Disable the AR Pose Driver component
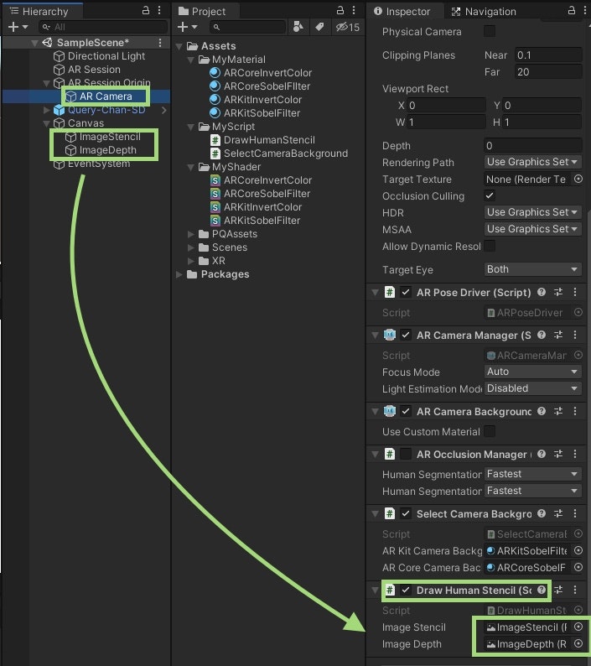This screenshot has width=591, height=666. (x=406, y=292)
